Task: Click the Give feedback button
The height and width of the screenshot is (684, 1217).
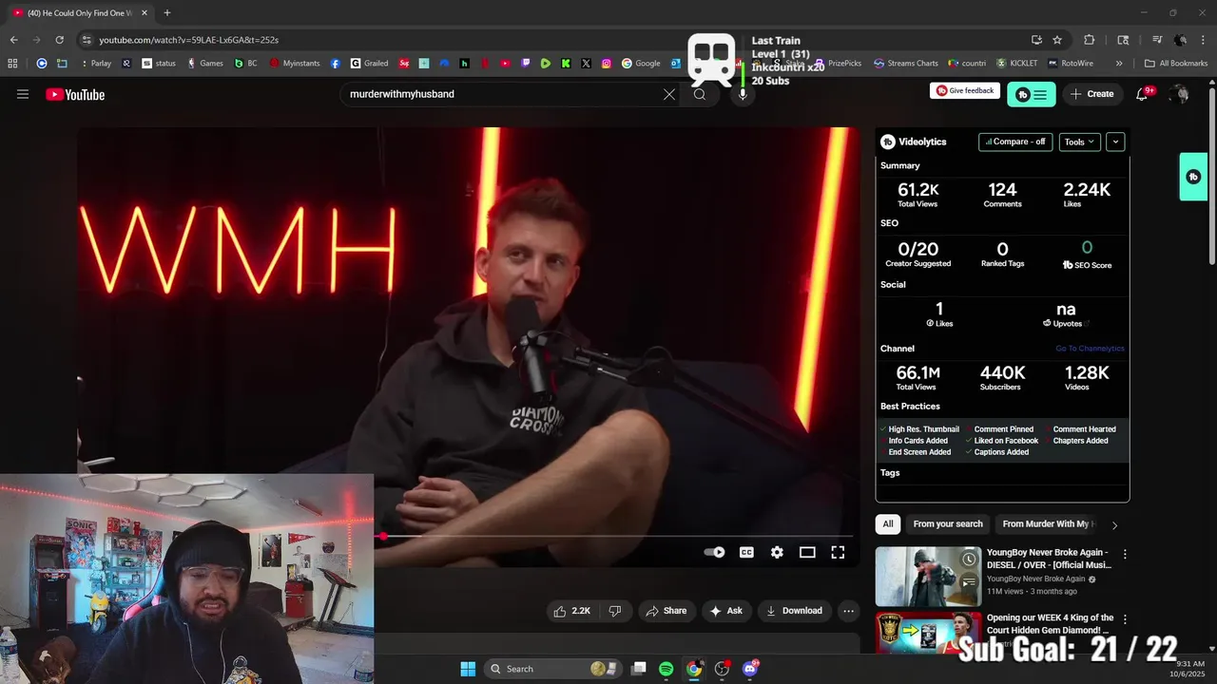Action: (965, 91)
